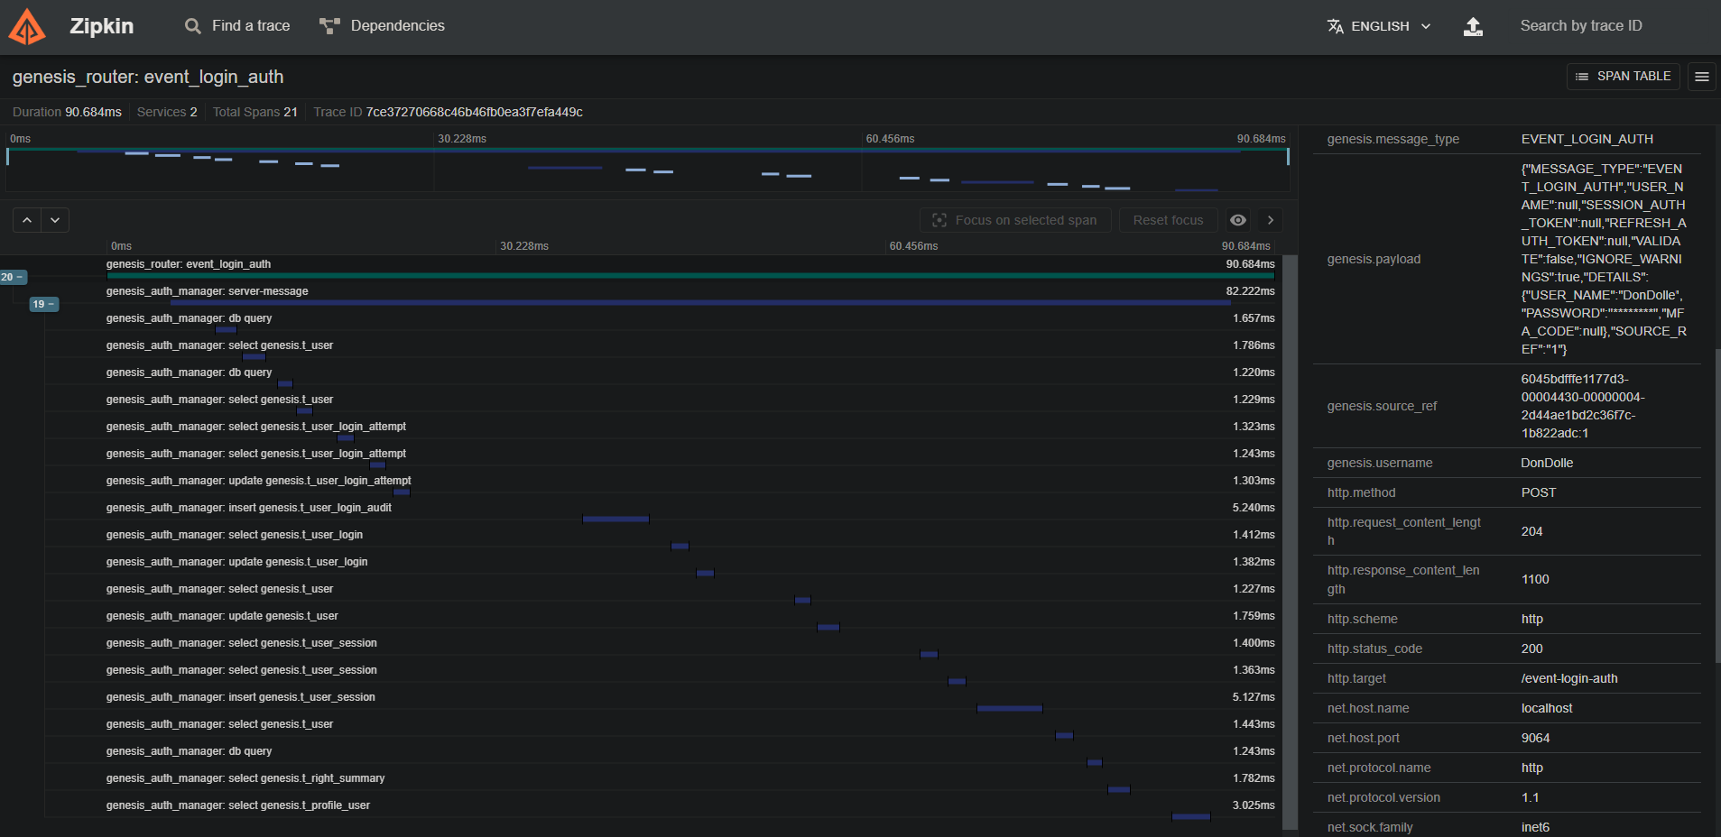Open the ENGLISH language dropdown

1379,26
